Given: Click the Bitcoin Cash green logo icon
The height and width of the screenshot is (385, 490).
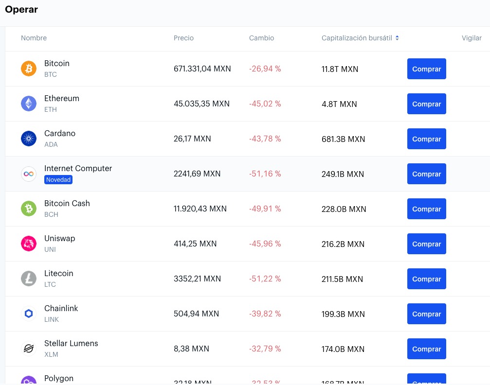Looking at the screenshot, I should [29, 209].
